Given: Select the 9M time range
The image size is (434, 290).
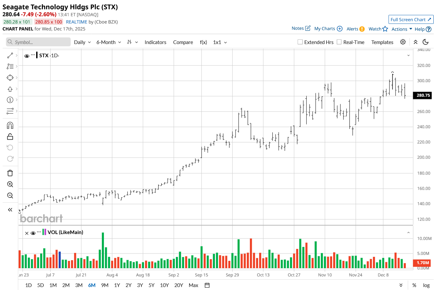Looking at the screenshot, I should [x=105, y=285].
